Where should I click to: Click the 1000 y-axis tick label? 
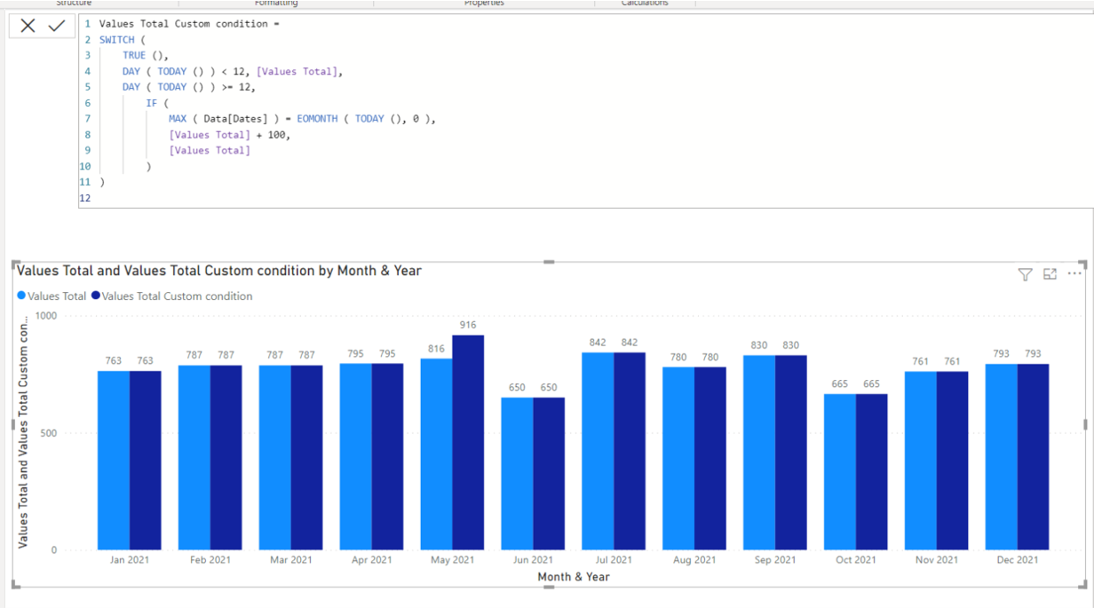click(x=45, y=316)
